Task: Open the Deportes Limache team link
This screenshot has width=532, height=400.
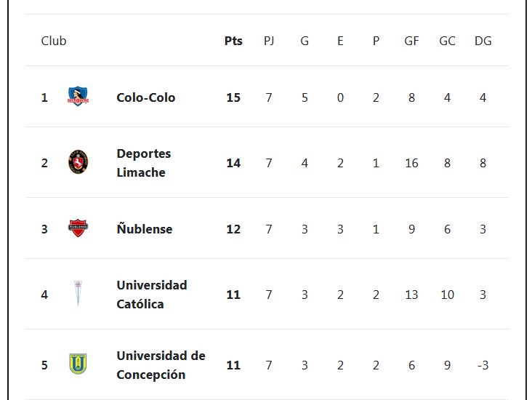Action: [143, 163]
